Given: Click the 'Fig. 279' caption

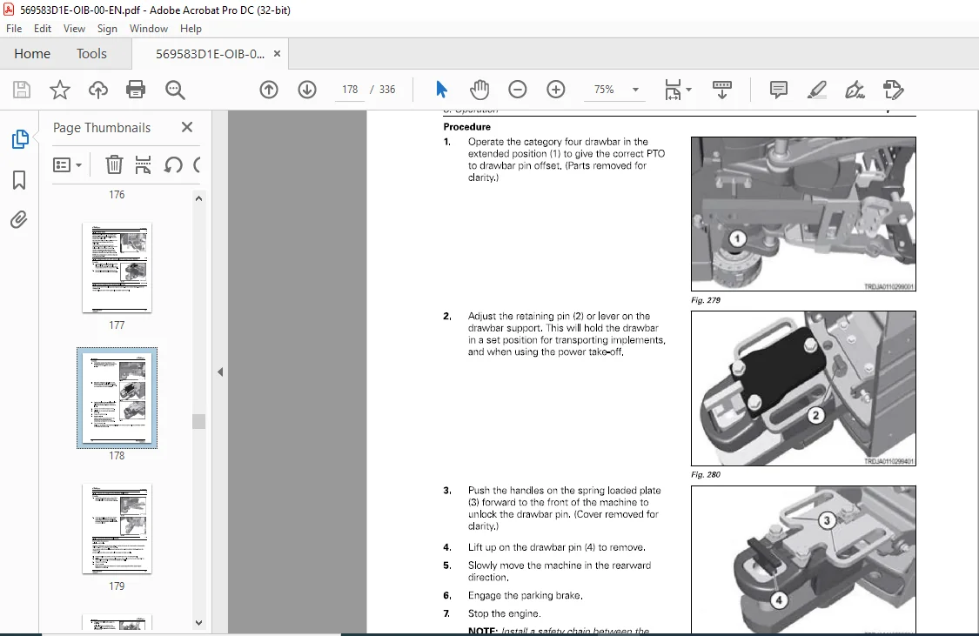Looking at the screenshot, I should click(706, 300).
